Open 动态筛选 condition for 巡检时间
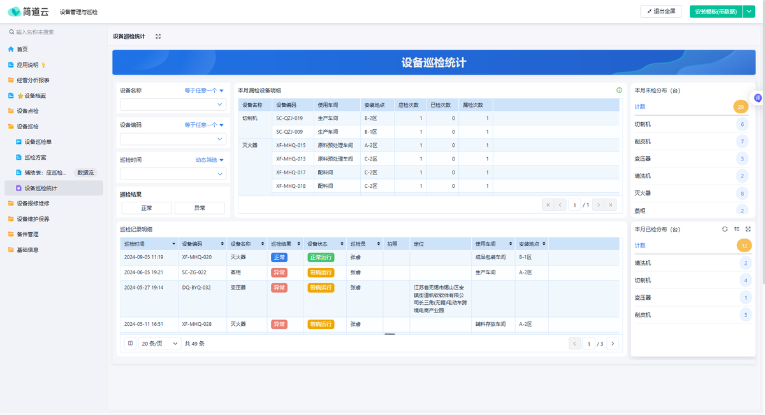 [209, 160]
